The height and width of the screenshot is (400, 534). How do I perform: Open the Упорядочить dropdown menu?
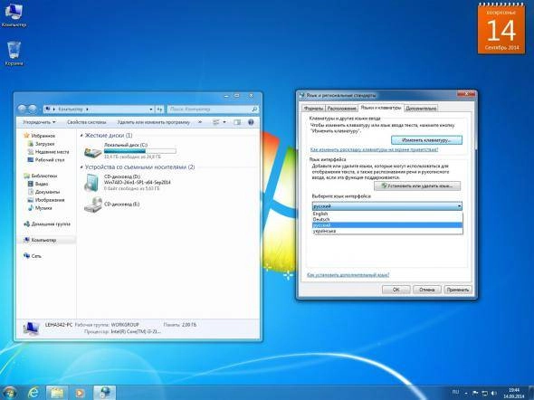(x=39, y=122)
